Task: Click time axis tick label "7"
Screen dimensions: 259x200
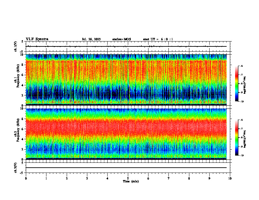Action: [169, 178]
